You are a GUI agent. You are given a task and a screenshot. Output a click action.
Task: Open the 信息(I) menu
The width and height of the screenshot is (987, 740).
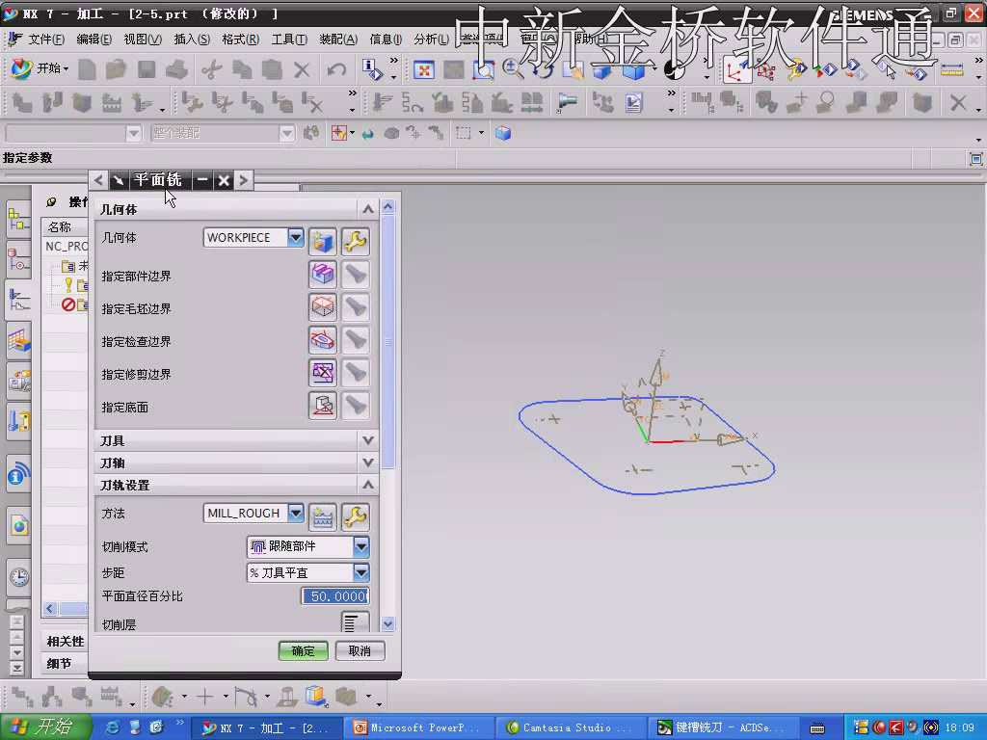coord(386,39)
